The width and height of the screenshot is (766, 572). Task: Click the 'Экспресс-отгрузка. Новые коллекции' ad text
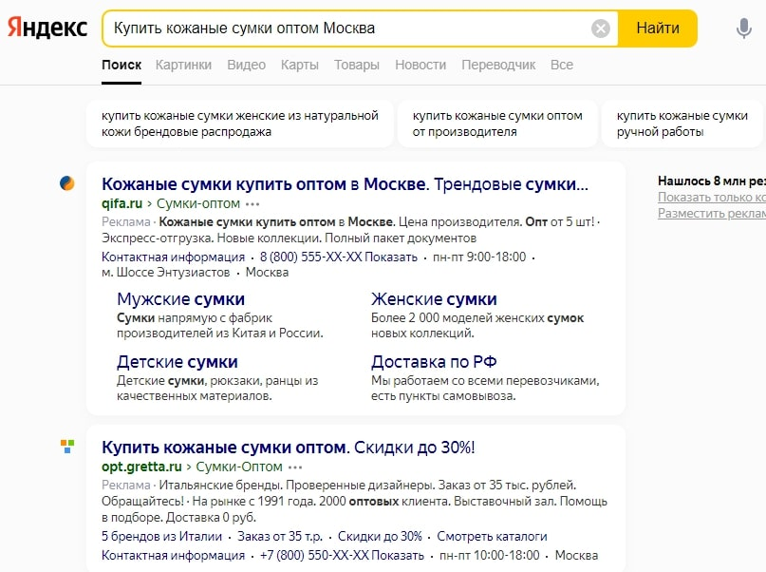click(x=289, y=238)
